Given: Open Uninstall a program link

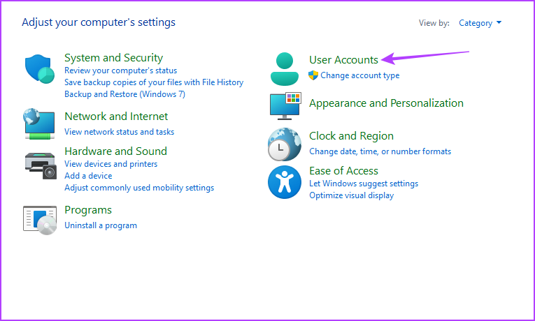Looking at the screenshot, I should tap(101, 225).
